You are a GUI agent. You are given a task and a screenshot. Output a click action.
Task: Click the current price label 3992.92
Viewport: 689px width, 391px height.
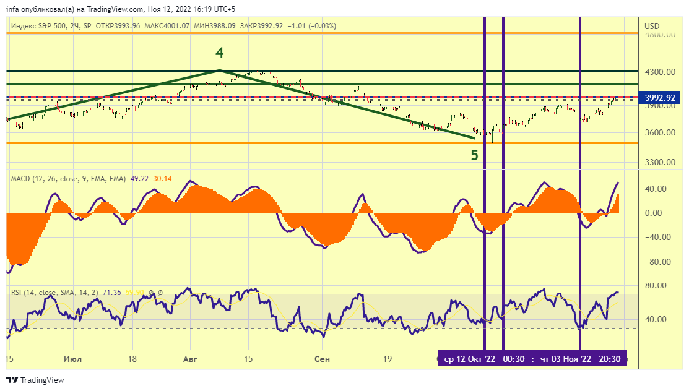659,98
